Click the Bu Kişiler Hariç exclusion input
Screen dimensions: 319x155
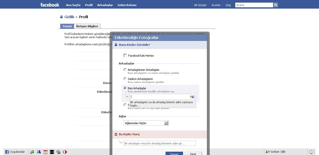159,143
